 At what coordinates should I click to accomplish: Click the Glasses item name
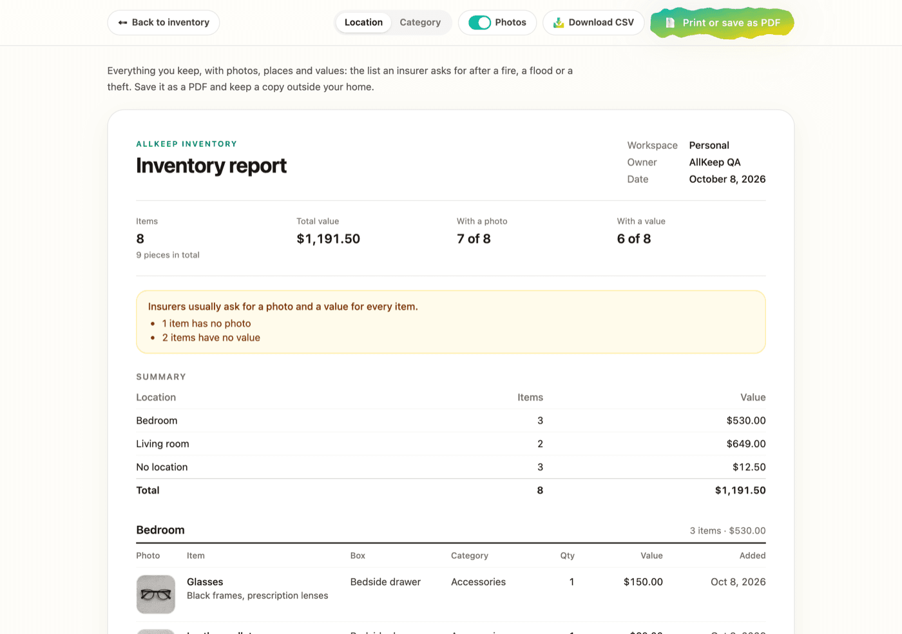[x=205, y=582]
